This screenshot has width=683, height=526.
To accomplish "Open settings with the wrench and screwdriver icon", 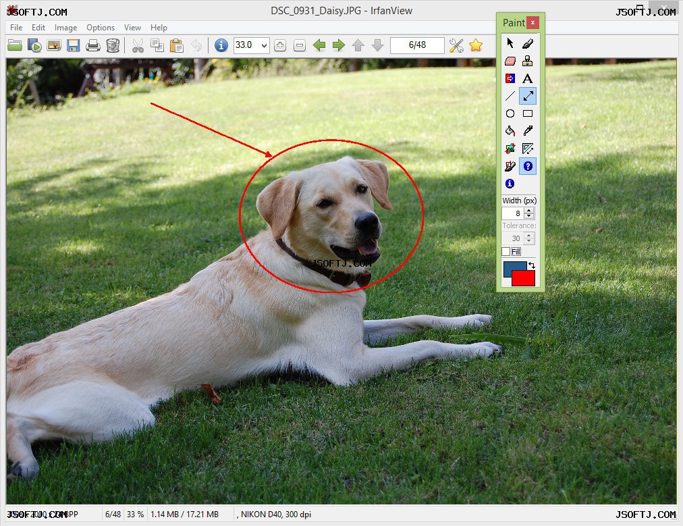I will click(456, 45).
